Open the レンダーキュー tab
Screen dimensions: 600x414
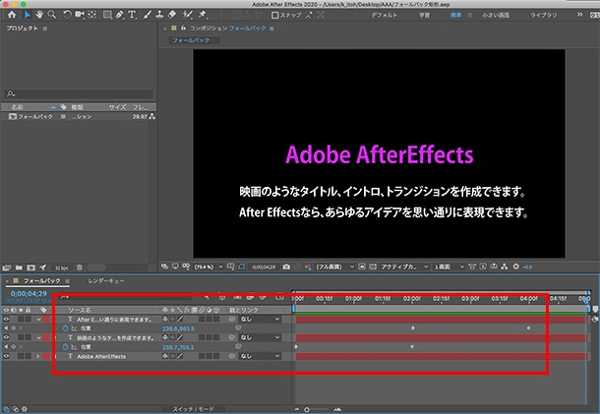(106, 281)
